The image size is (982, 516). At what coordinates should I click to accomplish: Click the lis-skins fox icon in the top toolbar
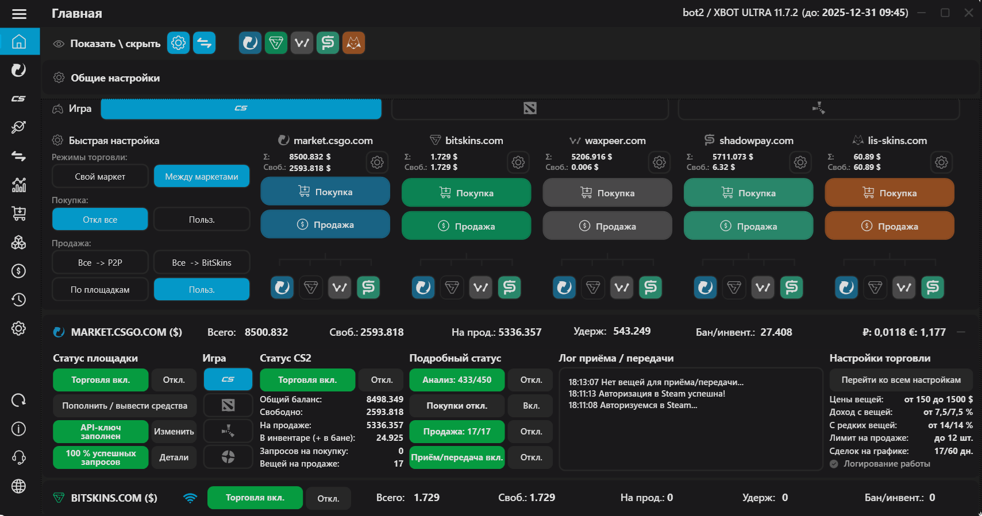[x=353, y=43]
